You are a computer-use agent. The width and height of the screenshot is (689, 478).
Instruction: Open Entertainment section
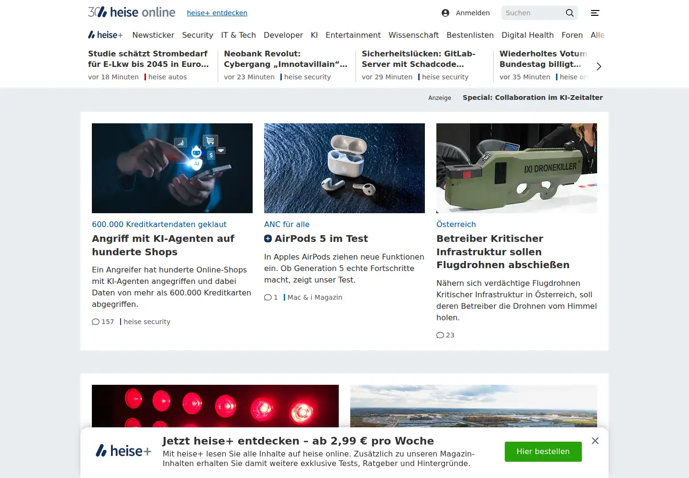point(353,35)
